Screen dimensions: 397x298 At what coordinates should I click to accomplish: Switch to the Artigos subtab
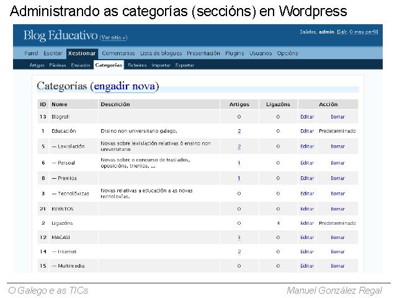[x=37, y=65]
